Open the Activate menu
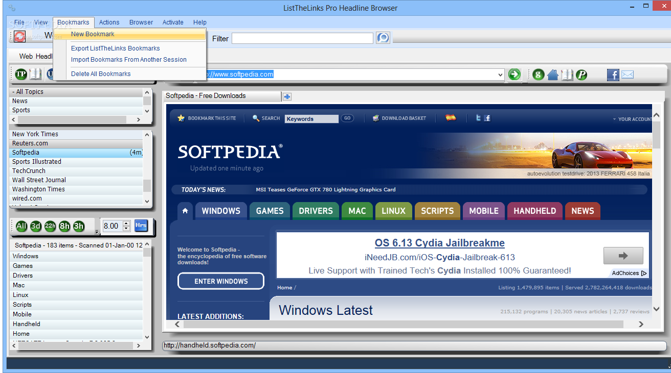The height and width of the screenshot is (373, 671). click(173, 22)
